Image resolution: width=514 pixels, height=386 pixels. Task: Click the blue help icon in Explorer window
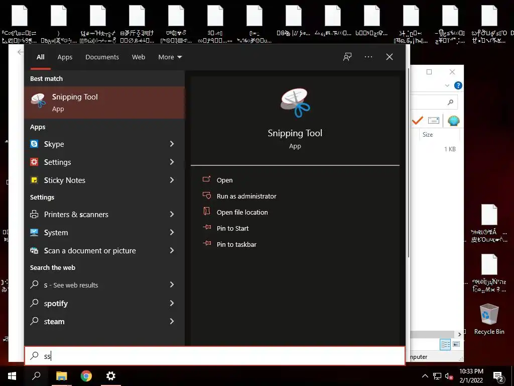pyautogui.click(x=458, y=85)
